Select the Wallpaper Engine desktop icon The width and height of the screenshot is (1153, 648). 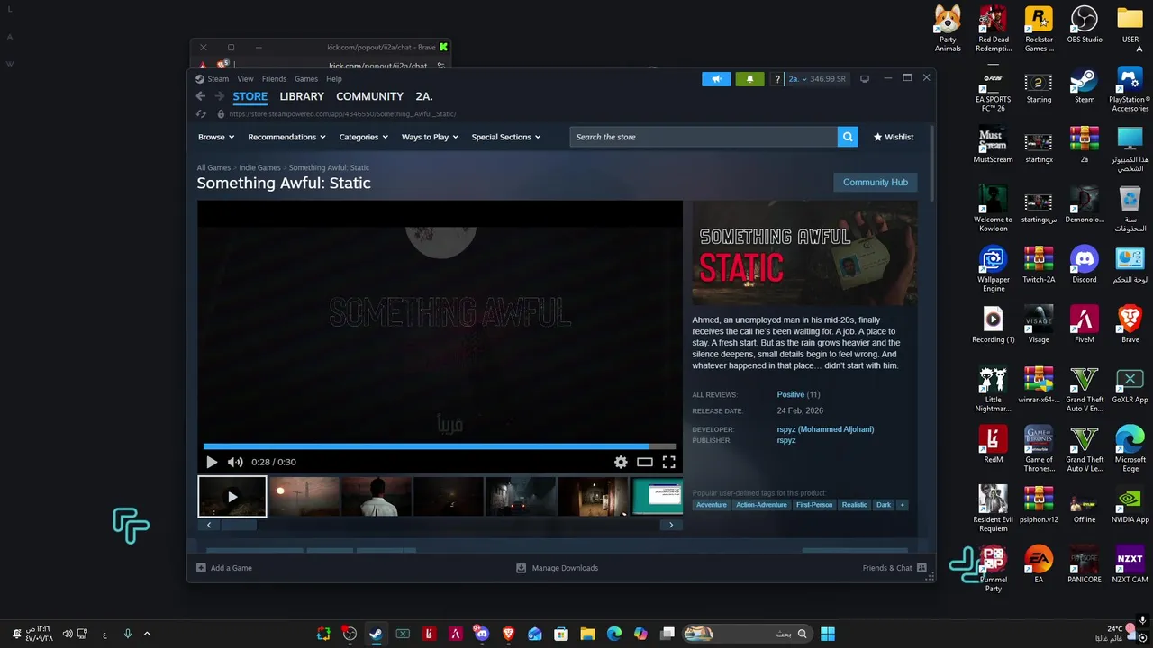(x=993, y=270)
